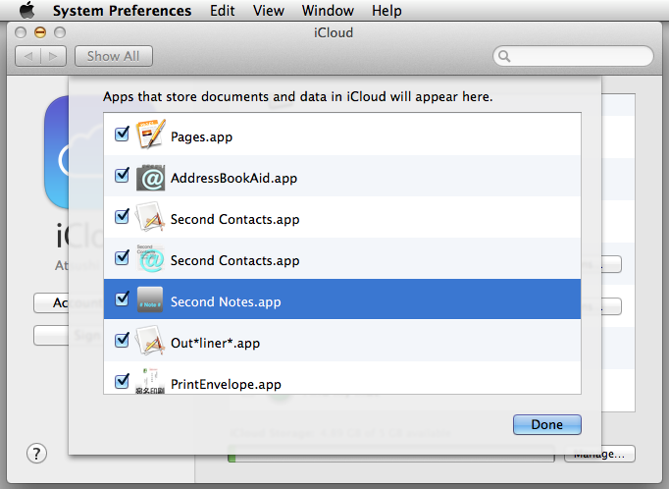Click the iCloud storage usage bar
The width and height of the screenshot is (669, 489).
tap(391, 454)
